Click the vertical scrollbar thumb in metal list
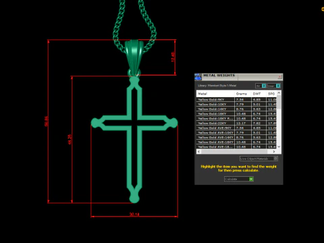The width and height of the screenshot is (324, 243). click(279, 102)
